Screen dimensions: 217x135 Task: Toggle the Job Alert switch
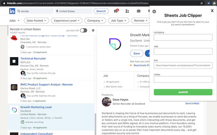click(x=84, y=30)
